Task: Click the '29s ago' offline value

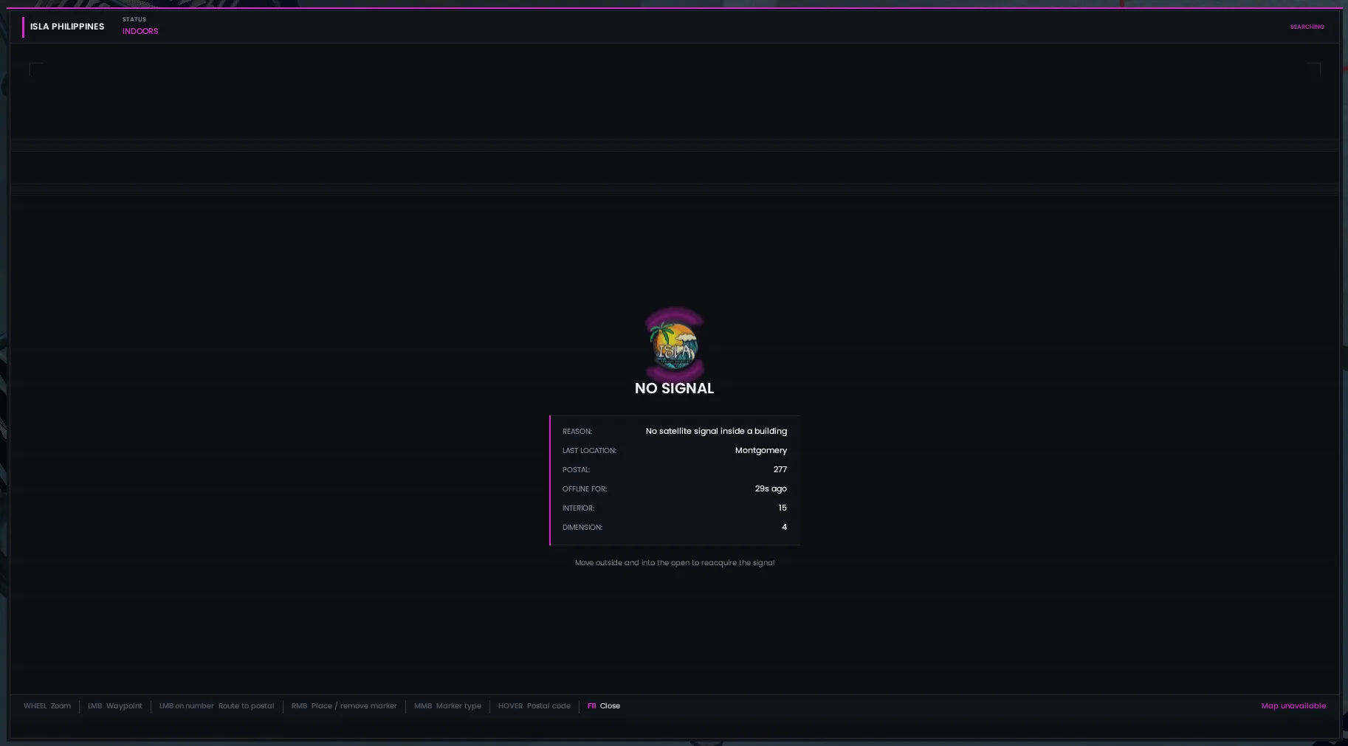Action: 771,488
